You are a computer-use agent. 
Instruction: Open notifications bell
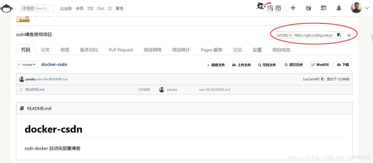pos(339,8)
